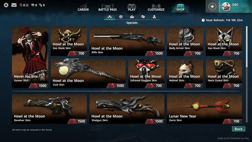
Task: Switch to the Career tab
Action: (x=83, y=7)
